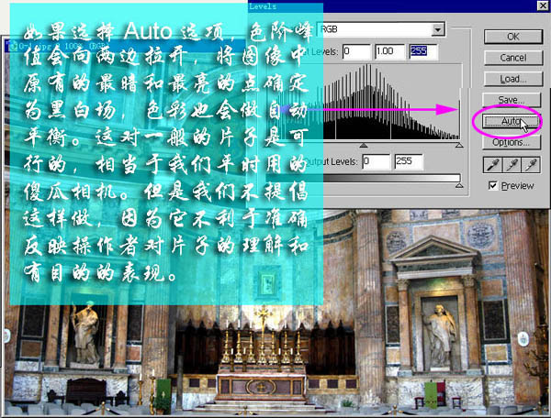
Task: Select the white point eyedropper
Action: tap(531, 164)
